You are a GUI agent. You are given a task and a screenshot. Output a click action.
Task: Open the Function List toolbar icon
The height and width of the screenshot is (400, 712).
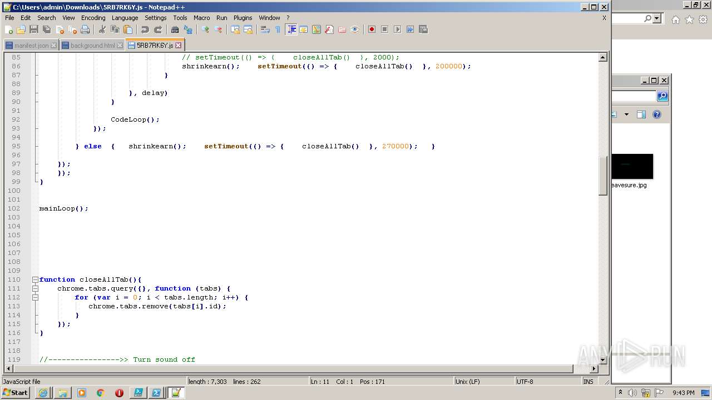click(329, 29)
